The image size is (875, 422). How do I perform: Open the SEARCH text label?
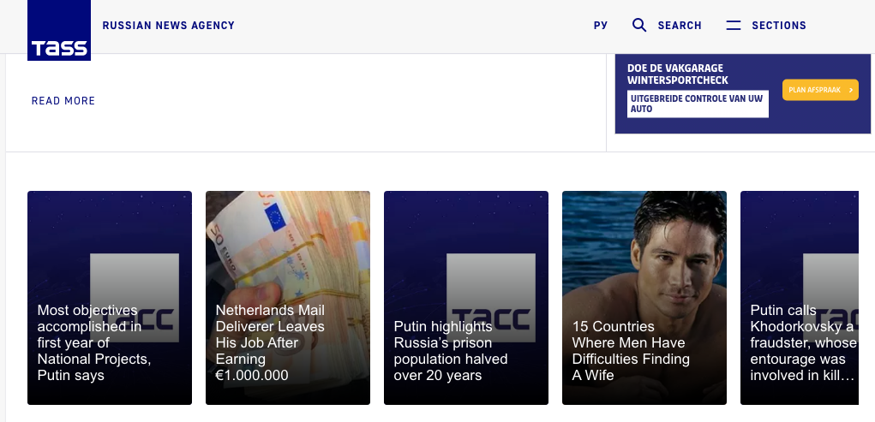point(679,26)
